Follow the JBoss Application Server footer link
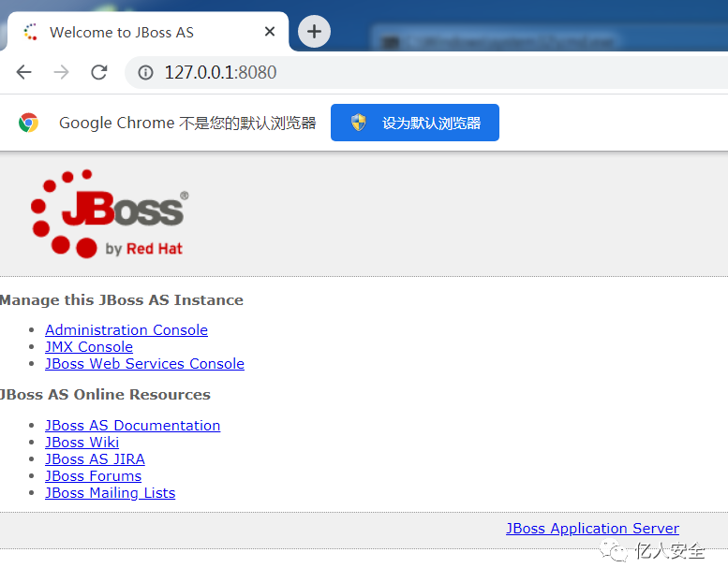Viewport: 728px width, 582px height. (592, 529)
